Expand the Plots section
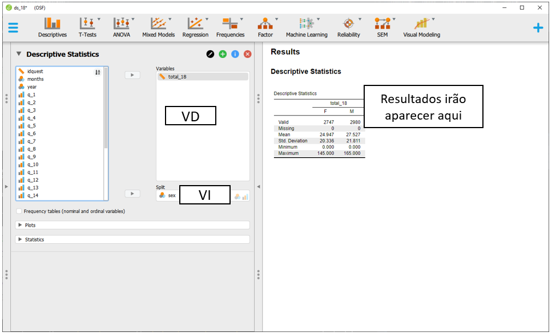Viewport: 552px width, 336px height. [x=21, y=225]
